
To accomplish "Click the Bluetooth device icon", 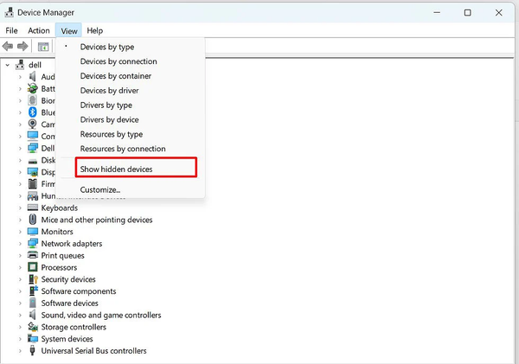I will click(x=32, y=112).
